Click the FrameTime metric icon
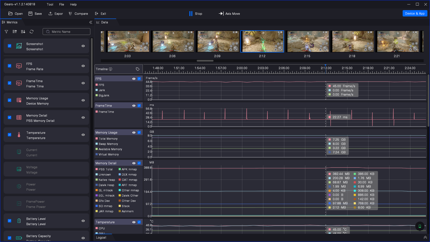 [19, 83]
